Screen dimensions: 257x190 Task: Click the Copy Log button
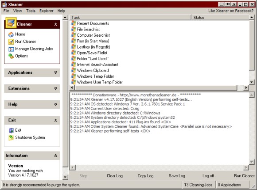145,176
